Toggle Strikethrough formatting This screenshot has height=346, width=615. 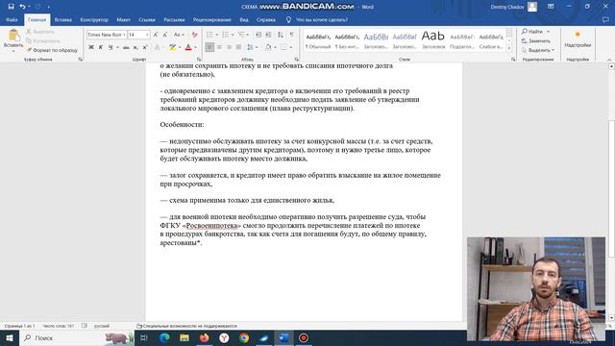126,47
